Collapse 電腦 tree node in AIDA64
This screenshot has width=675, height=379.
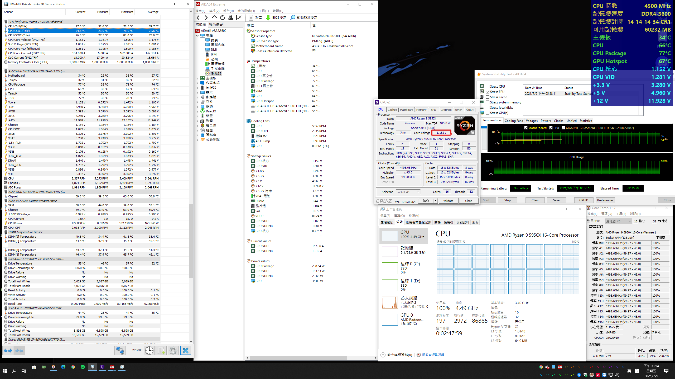click(197, 36)
